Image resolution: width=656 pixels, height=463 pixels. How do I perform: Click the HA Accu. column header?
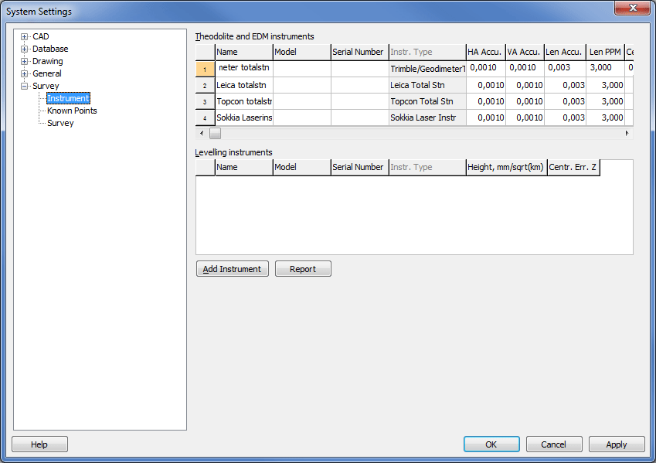(485, 52)
